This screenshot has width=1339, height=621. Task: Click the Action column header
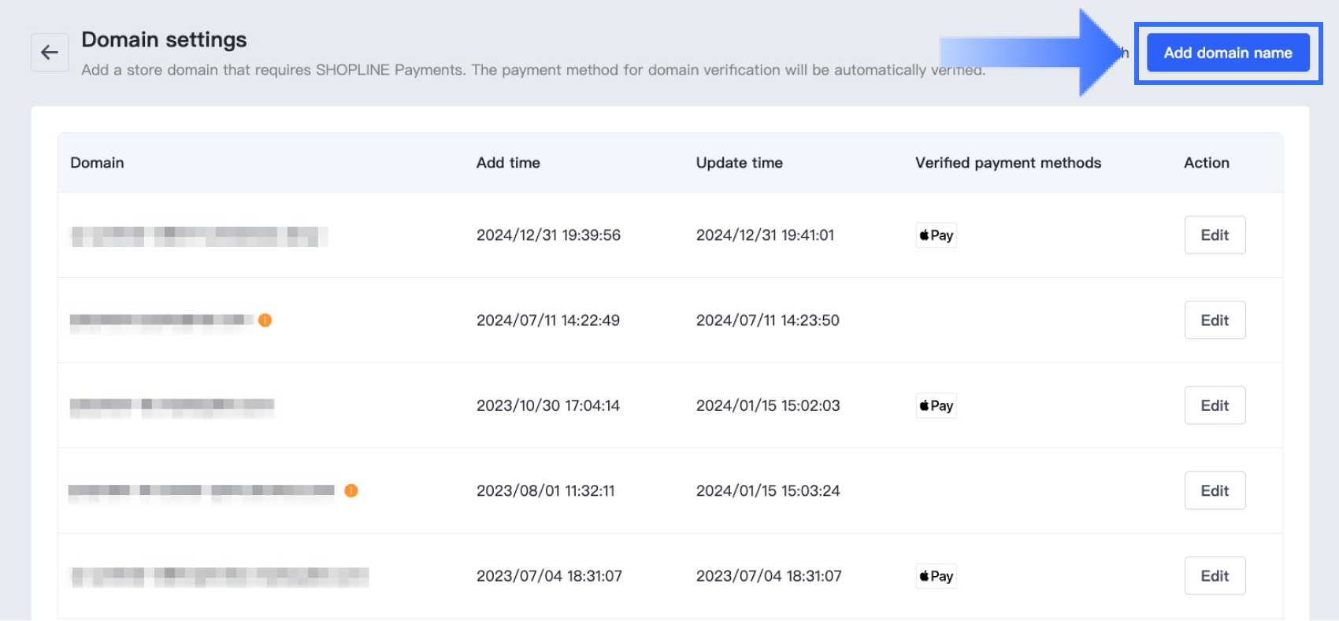(x=1206, y=163)
